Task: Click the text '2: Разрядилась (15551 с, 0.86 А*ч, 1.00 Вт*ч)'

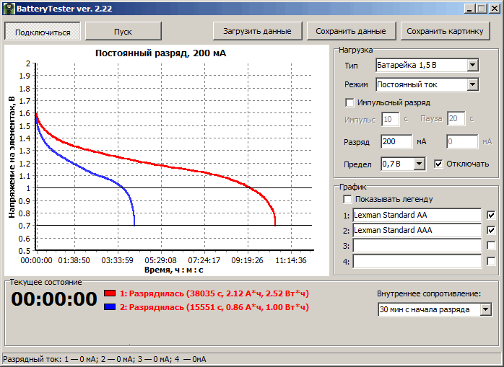Action: 214,307
